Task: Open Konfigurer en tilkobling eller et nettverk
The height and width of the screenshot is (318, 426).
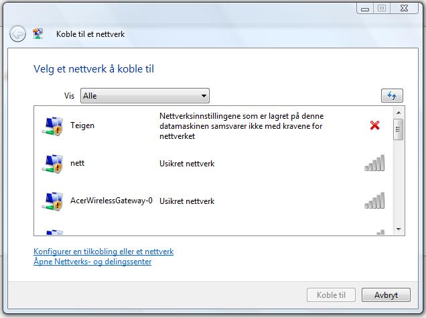Action: (104, 252)
